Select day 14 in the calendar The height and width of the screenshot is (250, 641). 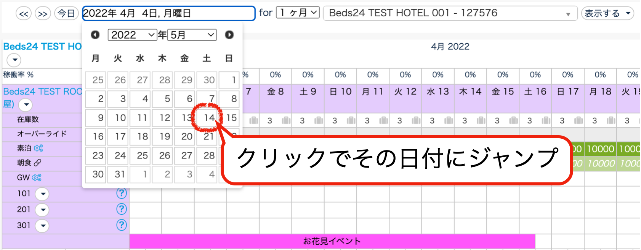click(x=208, y=118)
